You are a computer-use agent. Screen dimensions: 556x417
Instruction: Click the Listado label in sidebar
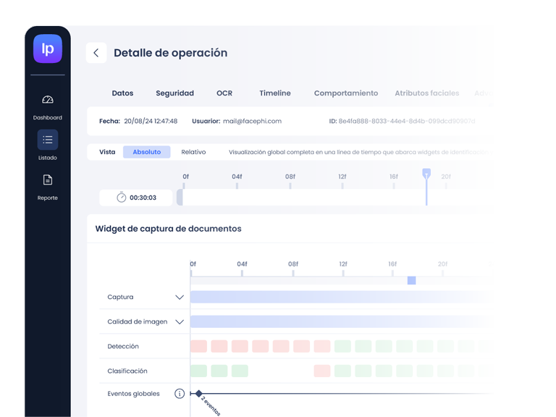click(48, 158)
